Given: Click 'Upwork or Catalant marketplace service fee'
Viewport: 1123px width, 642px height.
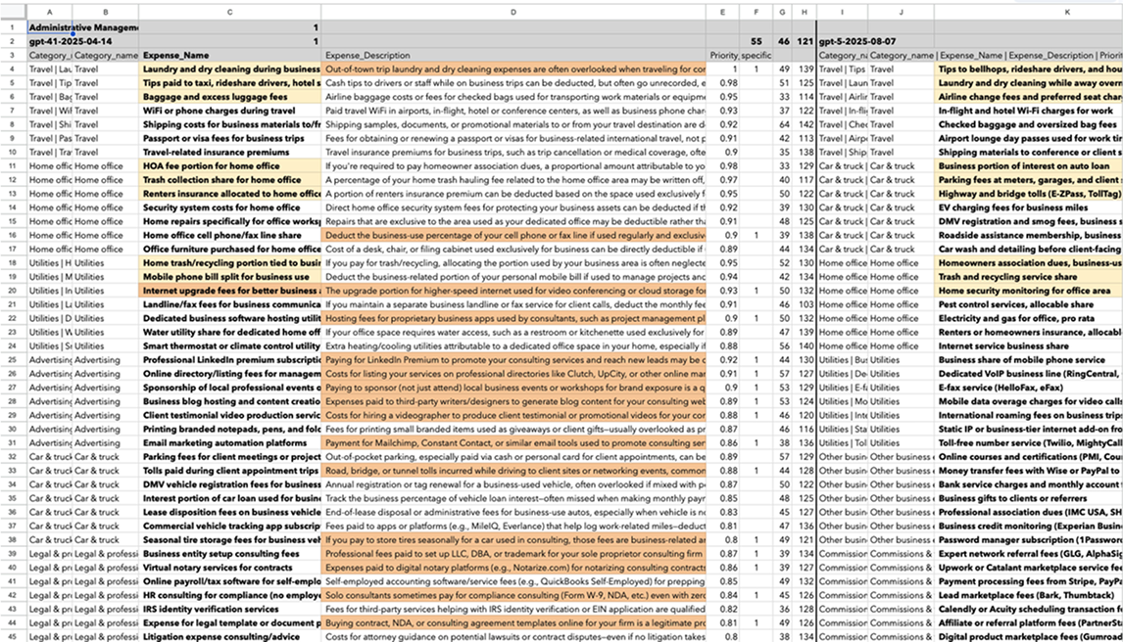Looking at the screenshot, I should tap(1029, 568).
